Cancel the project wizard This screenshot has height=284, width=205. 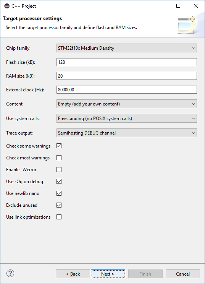click(183, 274)
